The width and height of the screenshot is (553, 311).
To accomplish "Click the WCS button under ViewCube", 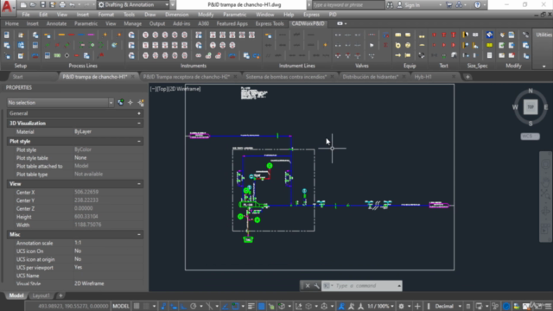I will (530, 136).
